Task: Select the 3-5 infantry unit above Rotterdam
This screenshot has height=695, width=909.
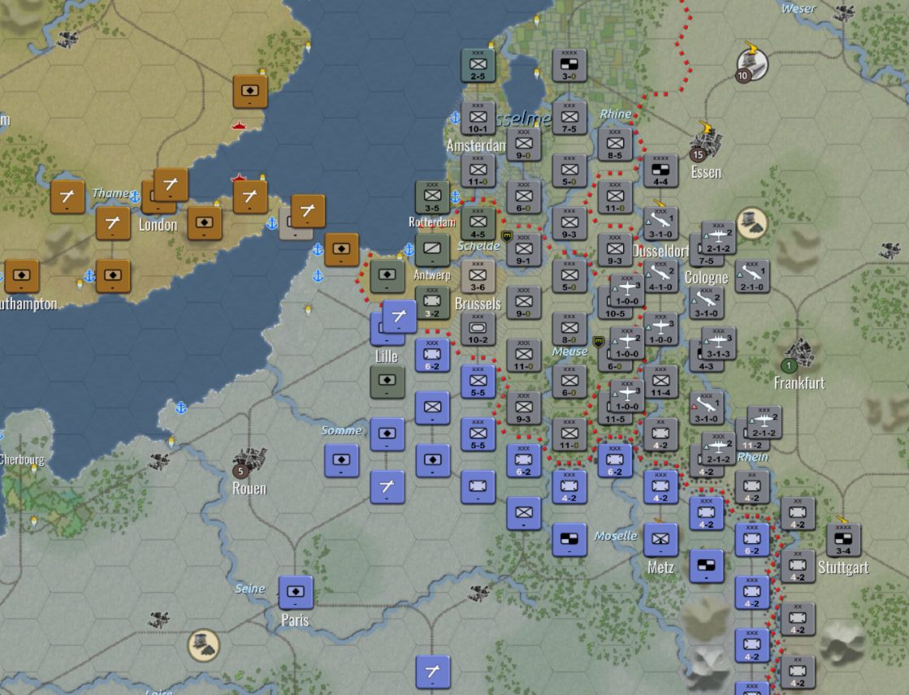Action: pyautogui.click(x=432, y=197)
